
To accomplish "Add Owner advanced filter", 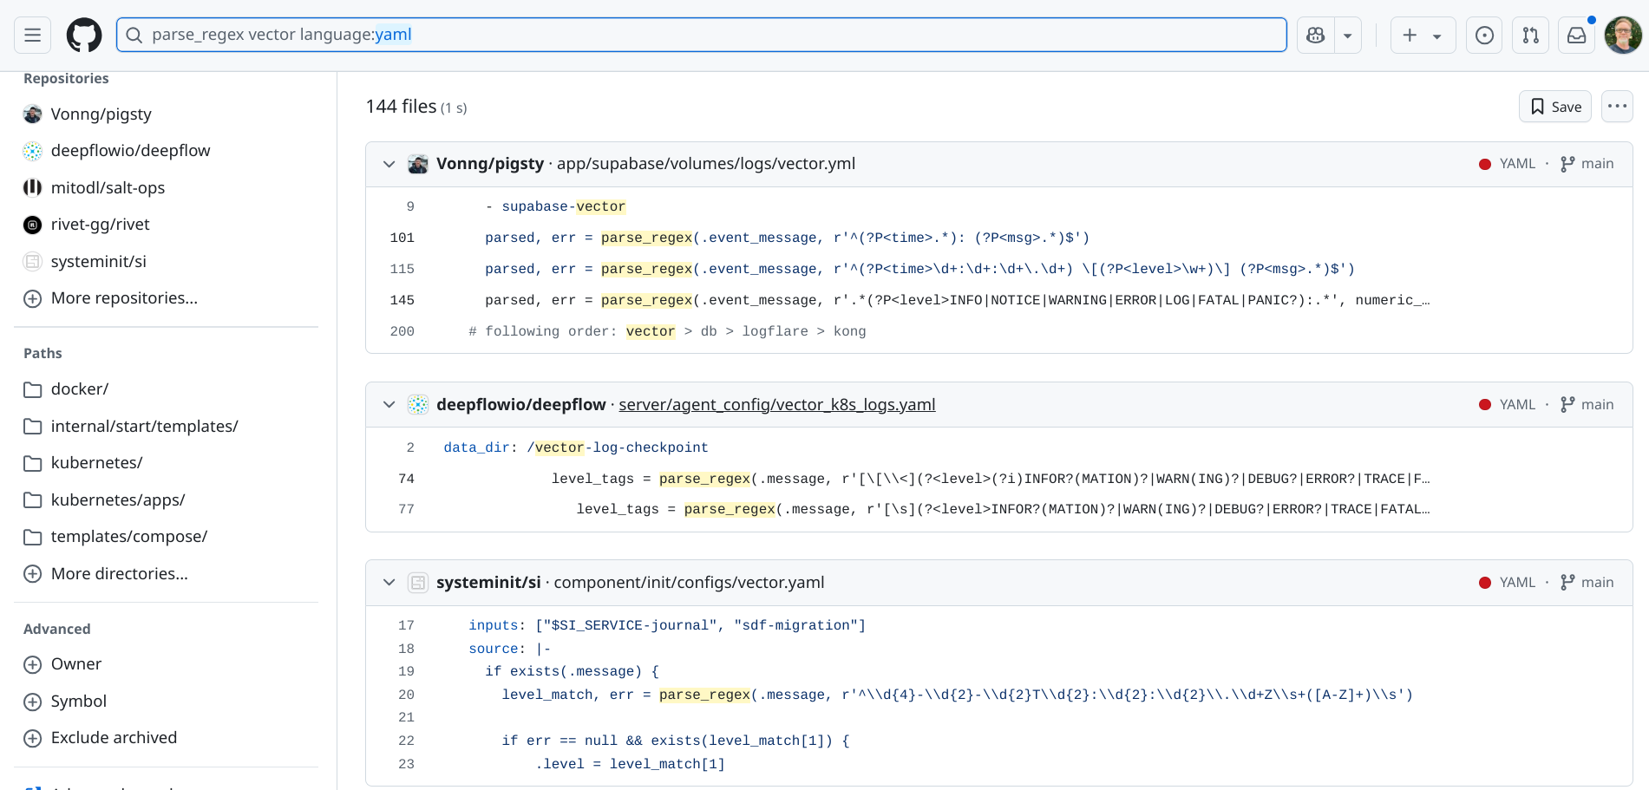I will (x=76, y=664).
